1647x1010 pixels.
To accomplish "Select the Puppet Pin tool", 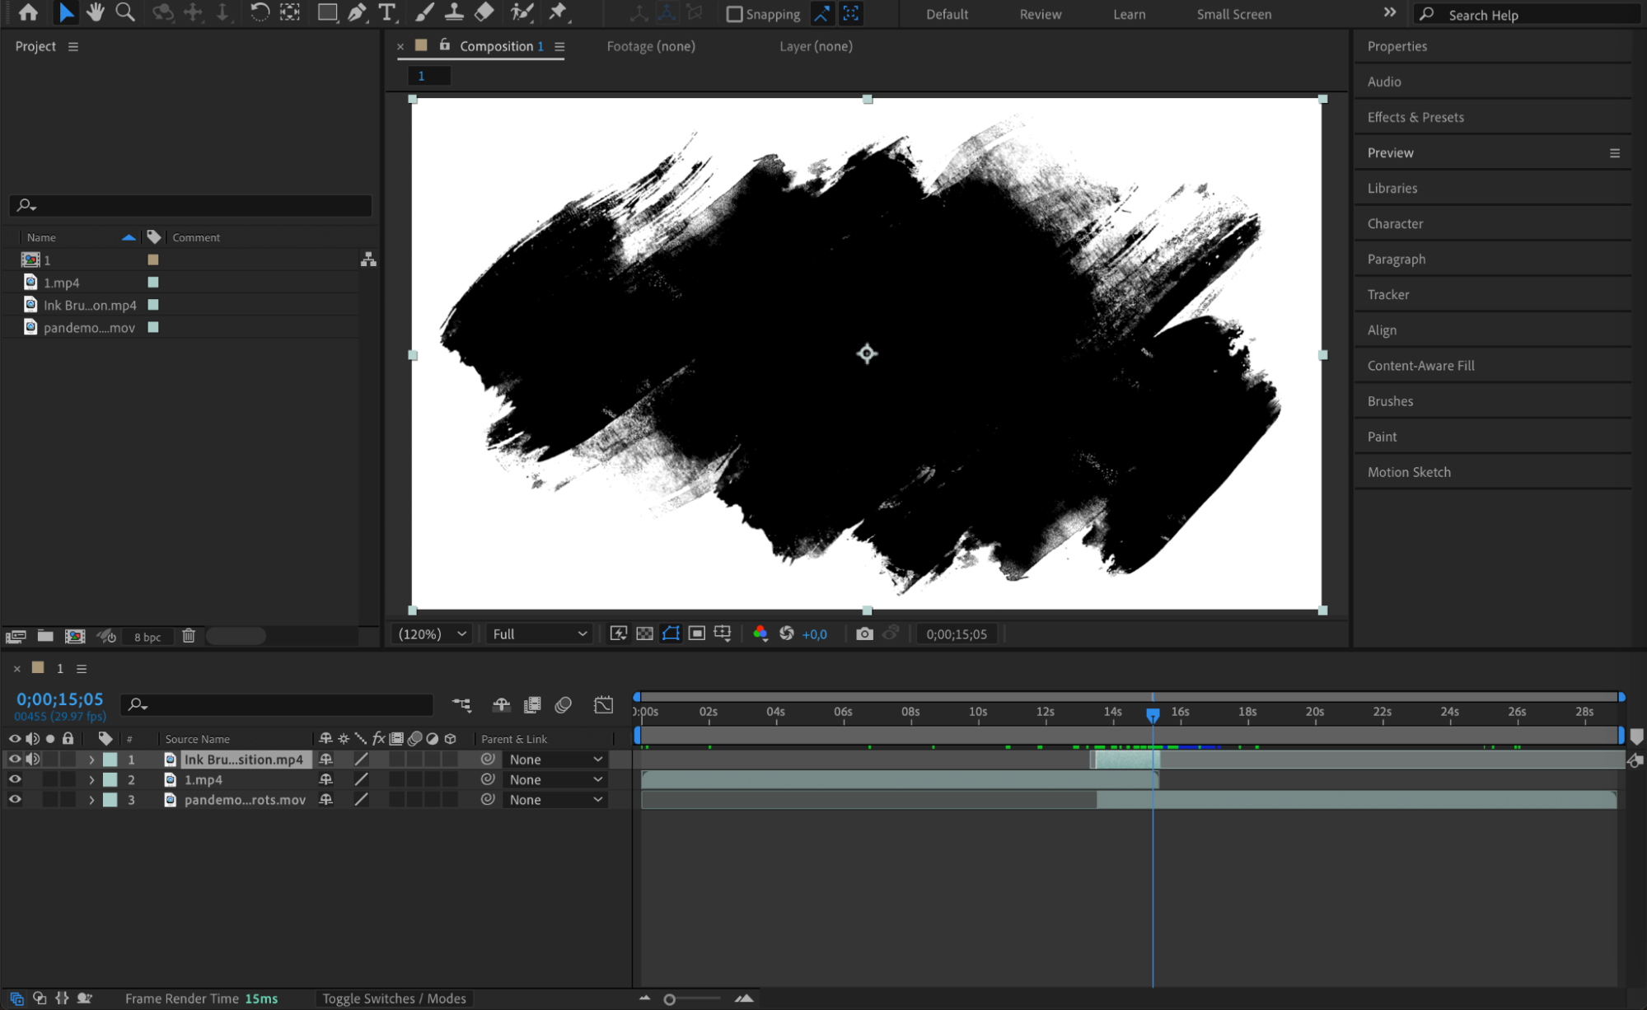I will 558,12.
